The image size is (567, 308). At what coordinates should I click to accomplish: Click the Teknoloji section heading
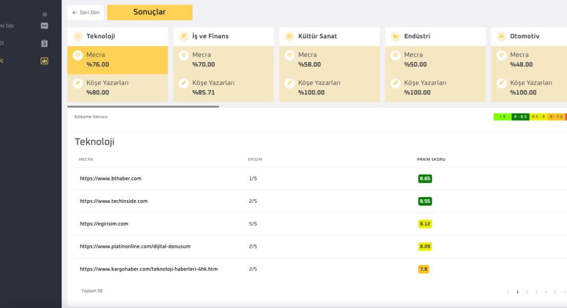click(94, 142)
